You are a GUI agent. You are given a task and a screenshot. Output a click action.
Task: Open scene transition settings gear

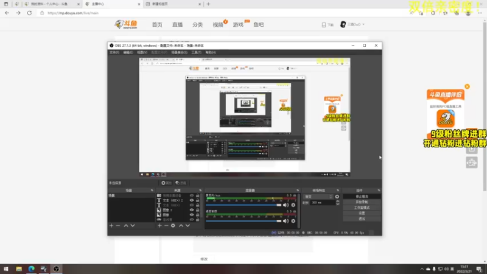[x=337, y=197]
